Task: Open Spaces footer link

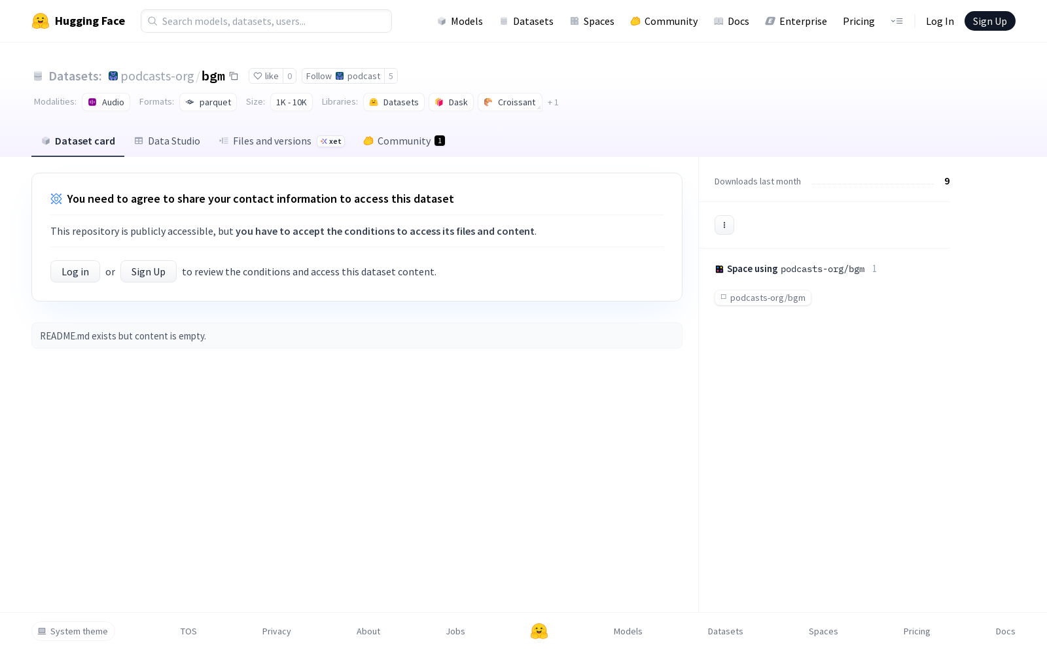Action: pyautogui.click(x=823, y=631)
